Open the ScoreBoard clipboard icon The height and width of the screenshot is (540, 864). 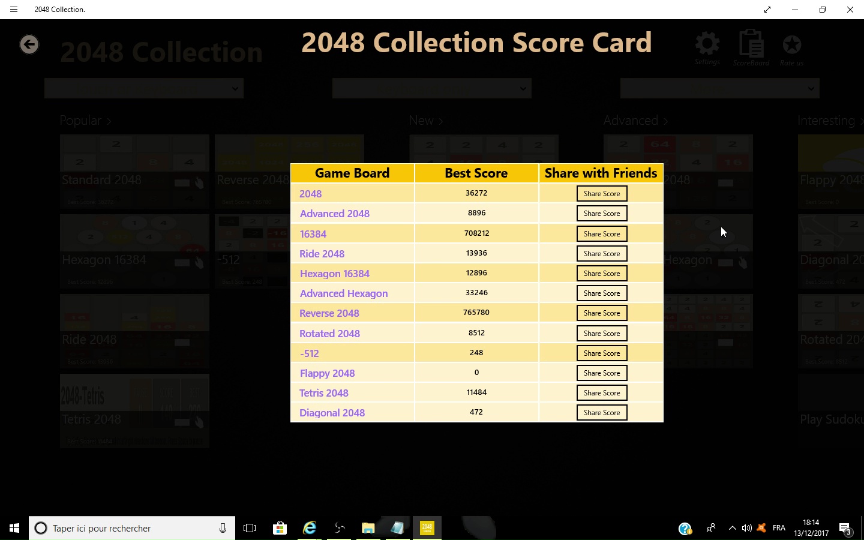pyautogui.click(x=751, y=45)
